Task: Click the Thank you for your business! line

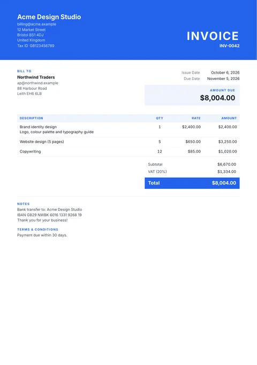Action: coord(42,220)
